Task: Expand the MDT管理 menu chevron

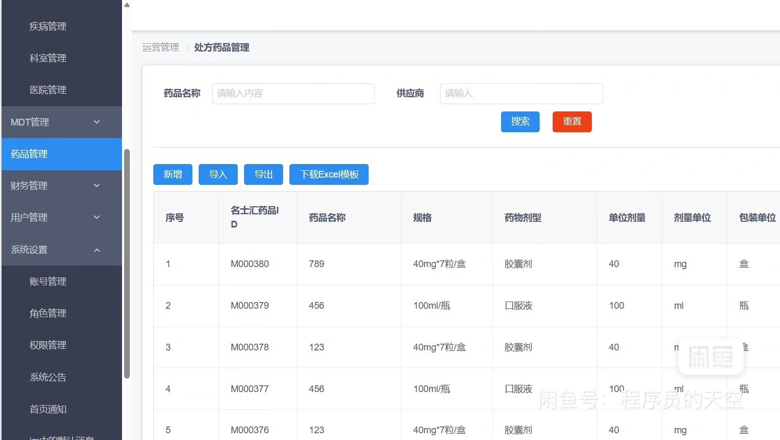Action: 96,122
